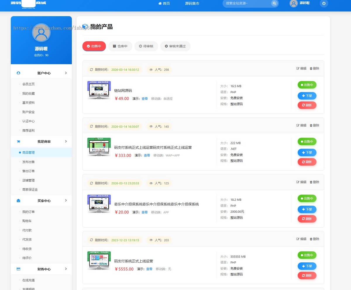Delete the ¥5555.00 product

click(314, 239)
